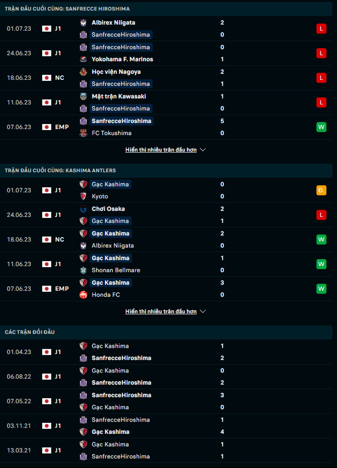Click the red L badge for the Chơi Osaka match
The width and height of the screenshot is (337, 468).
tap(321, 215)
